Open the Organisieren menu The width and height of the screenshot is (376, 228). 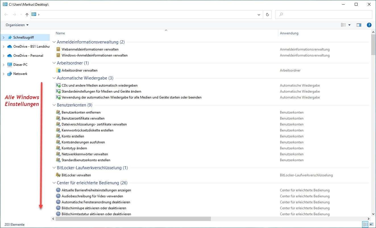[16, 25]
